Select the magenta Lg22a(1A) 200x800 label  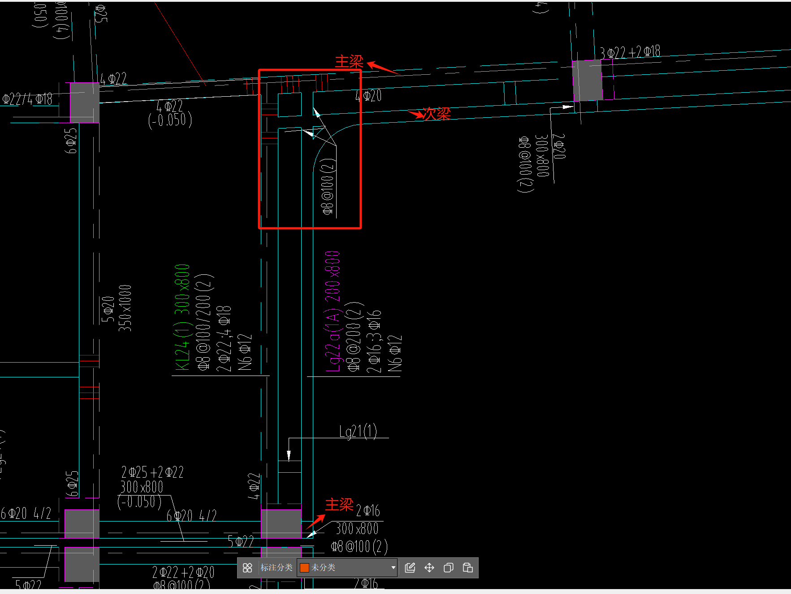click(333, 312)
